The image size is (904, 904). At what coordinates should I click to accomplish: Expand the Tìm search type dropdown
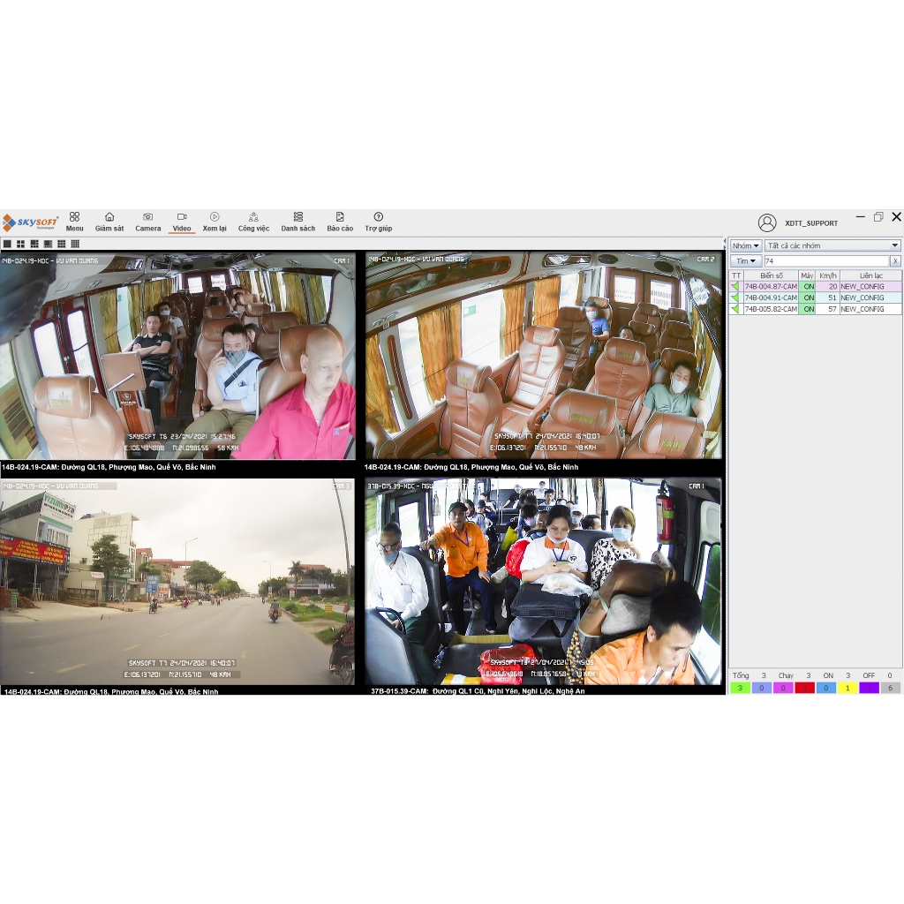pyautogui.click(x=746, y=261)
